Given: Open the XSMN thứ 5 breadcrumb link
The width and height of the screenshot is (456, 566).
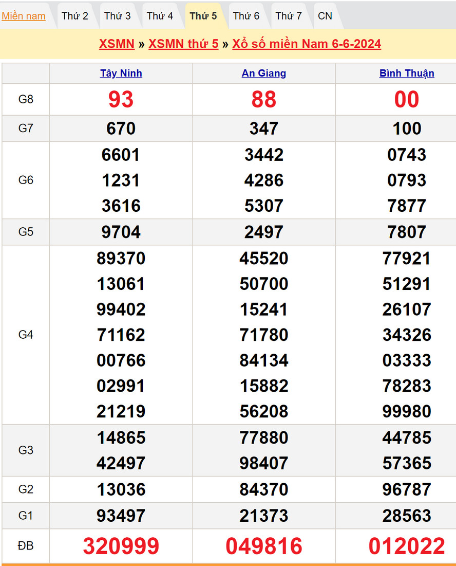Looking at the screenshot, I should [x=183, y=44].
